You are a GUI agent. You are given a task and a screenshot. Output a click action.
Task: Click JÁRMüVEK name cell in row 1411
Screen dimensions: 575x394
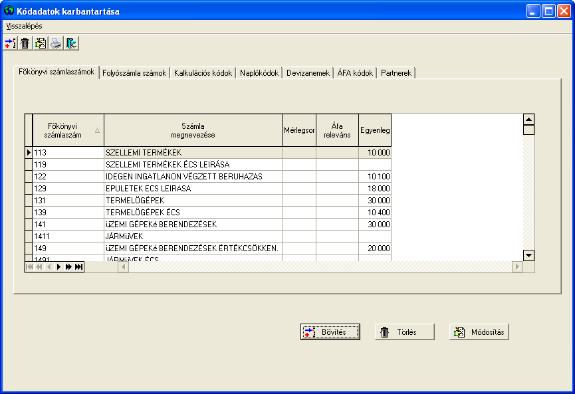click(193, 237)
